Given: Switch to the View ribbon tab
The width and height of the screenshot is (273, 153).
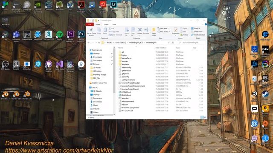Looking at the screenshot, I should point(114,25).
